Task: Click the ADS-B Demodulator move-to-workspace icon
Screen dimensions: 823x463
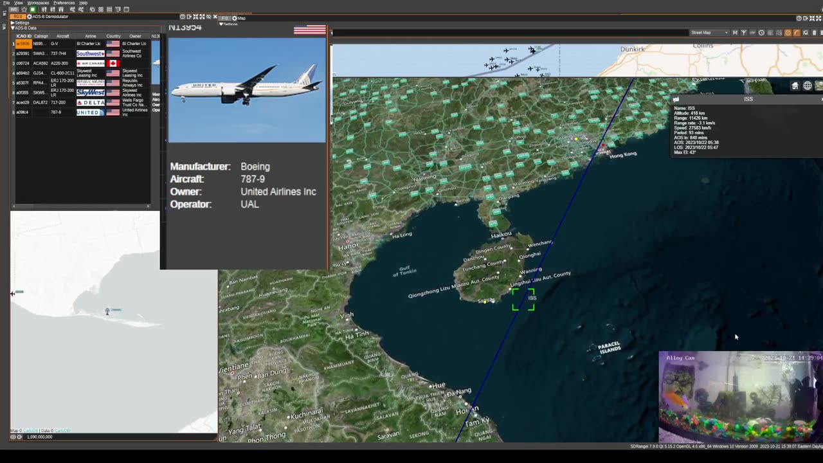Action: pos(189,17)
